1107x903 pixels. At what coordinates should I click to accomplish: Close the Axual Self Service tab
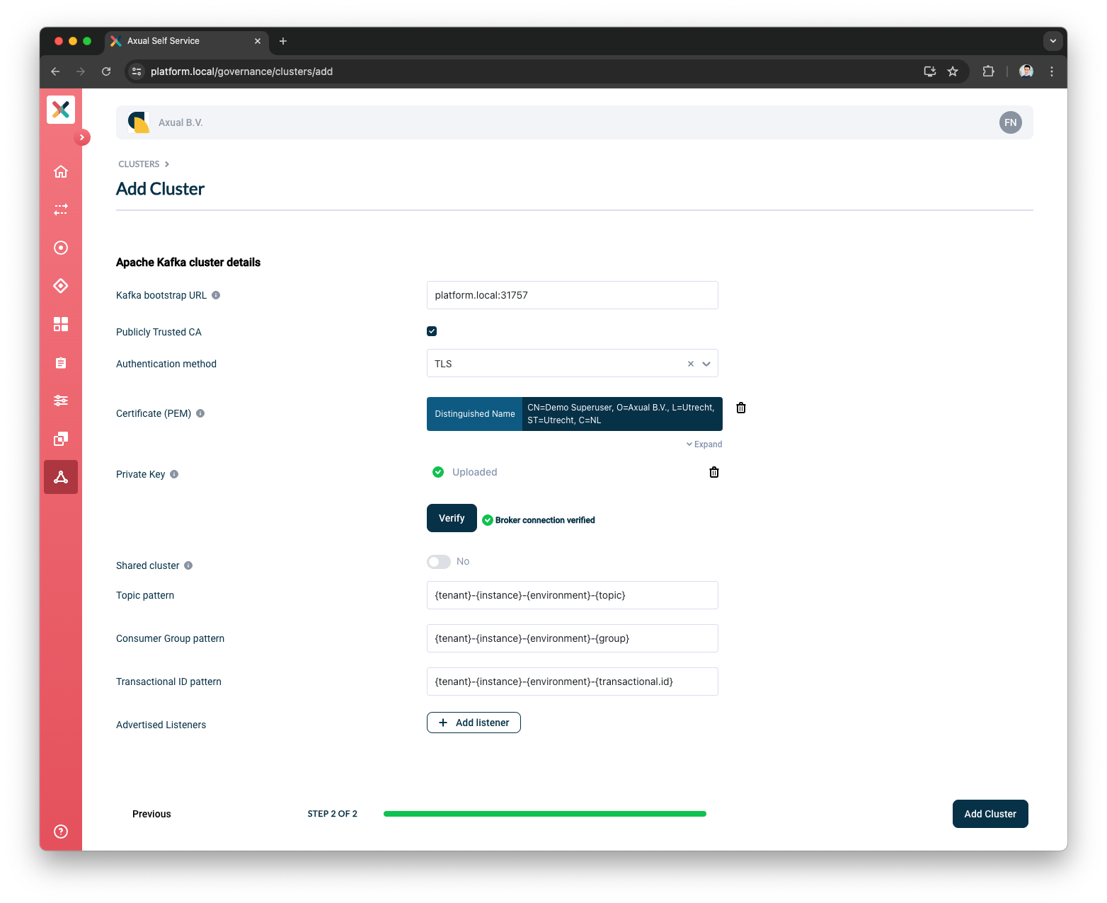[x=258, y=41]
